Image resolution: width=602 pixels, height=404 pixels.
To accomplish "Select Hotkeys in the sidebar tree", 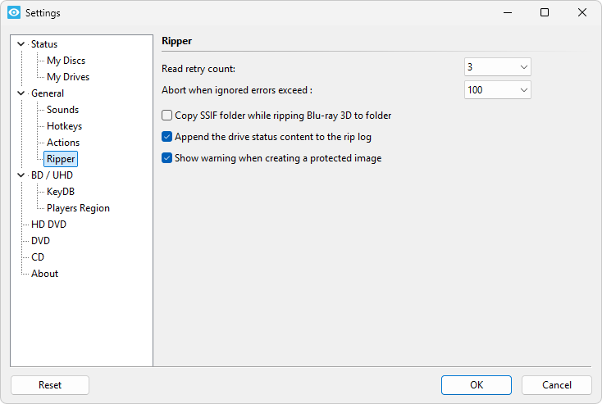I will 64,126.
